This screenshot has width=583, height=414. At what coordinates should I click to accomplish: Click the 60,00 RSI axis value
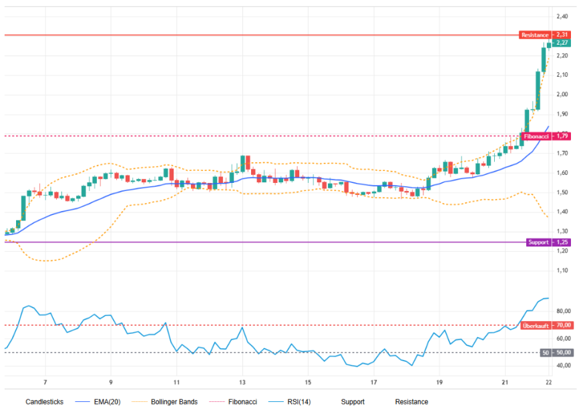tap(563, 339)
